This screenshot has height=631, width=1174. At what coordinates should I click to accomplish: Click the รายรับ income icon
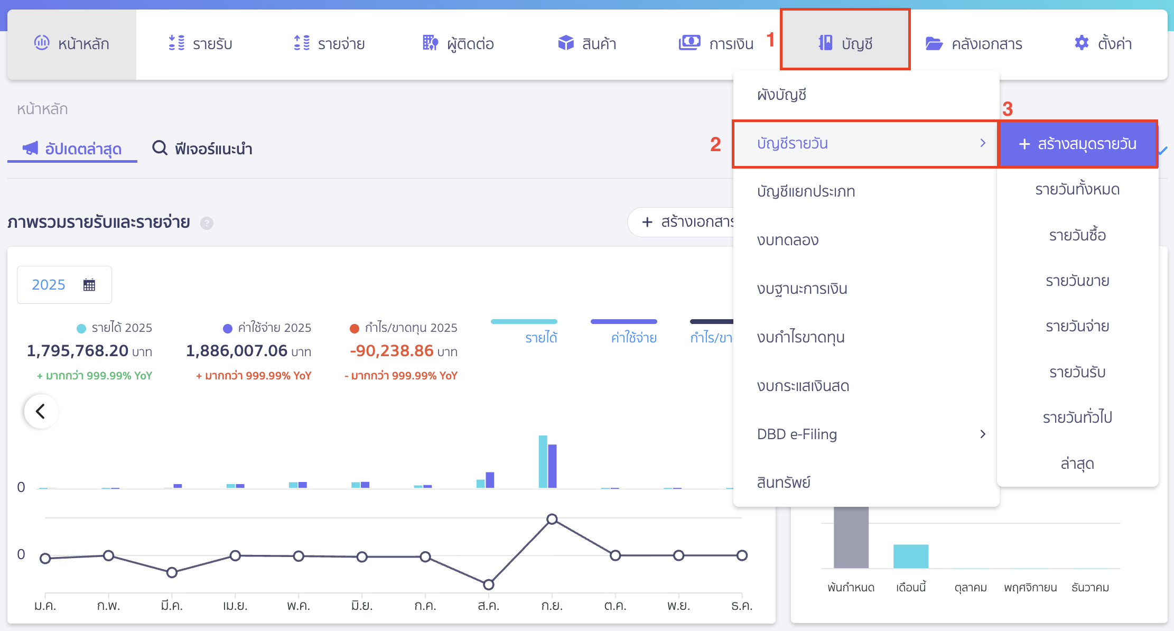(x=176, y=43)
